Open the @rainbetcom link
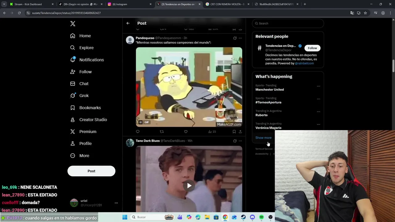This screenshot has width=395, height=222. 304,63
